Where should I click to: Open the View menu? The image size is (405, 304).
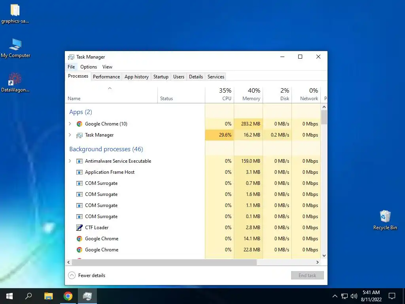click(107, 67)
